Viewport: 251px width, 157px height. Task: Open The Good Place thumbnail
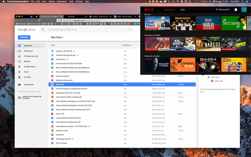click(x=157, y=23)
